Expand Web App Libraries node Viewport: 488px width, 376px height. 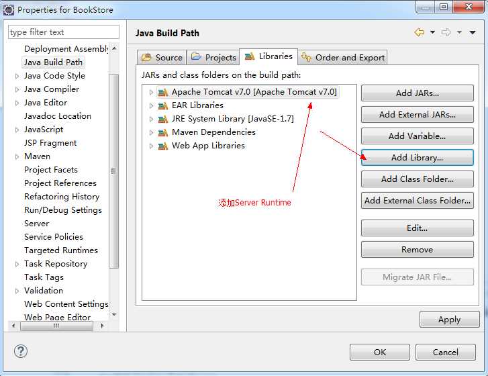151,146
